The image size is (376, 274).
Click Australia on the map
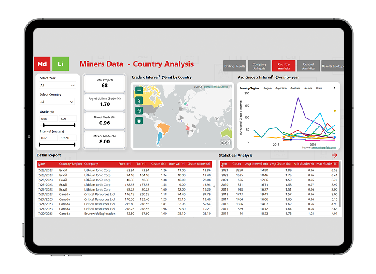(227, 133)
